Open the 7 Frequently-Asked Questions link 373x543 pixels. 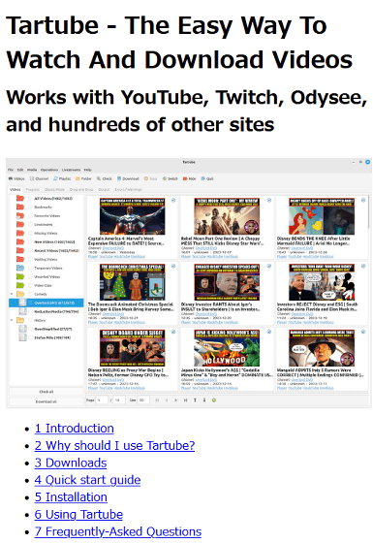118,531
